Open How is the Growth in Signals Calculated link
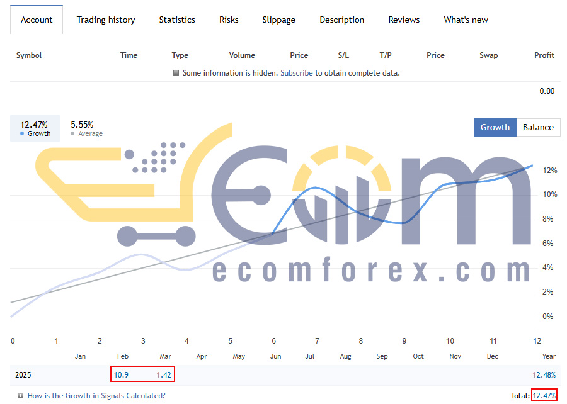 tap(96, 396)
